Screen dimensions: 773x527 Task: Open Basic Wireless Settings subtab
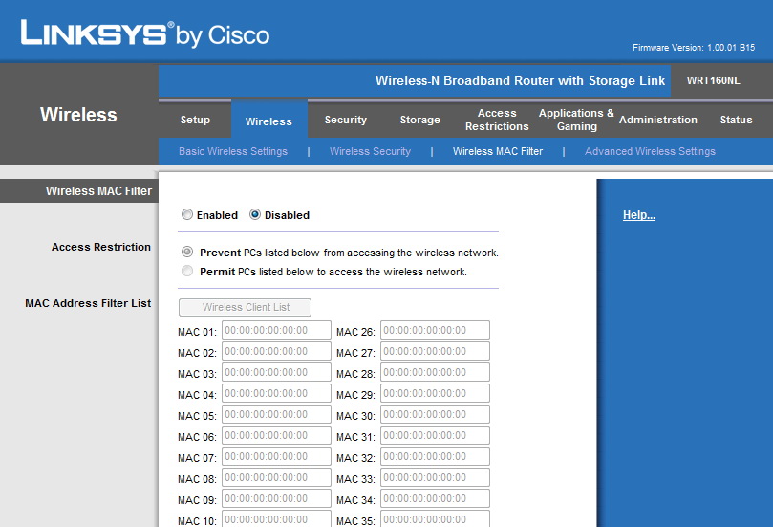[x=233, y=151]
